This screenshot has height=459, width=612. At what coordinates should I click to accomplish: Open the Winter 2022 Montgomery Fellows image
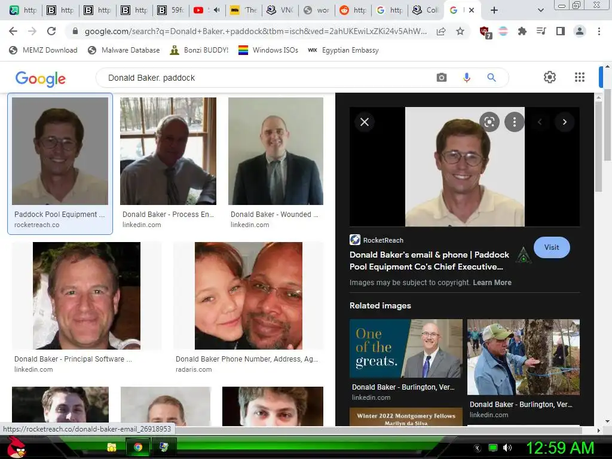(406, 417)
